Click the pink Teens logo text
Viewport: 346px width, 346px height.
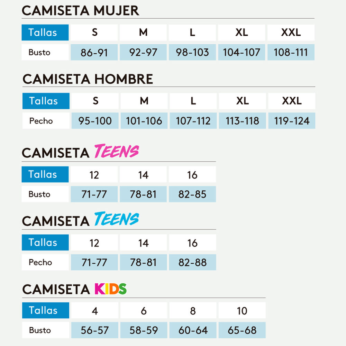pyautogui.click(x=117, y=151)
